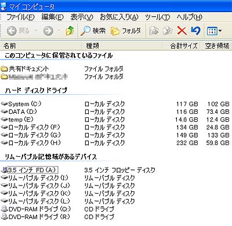
Task: Select ローカル ディスク (G:) drive icon
Action: [4, 135]
